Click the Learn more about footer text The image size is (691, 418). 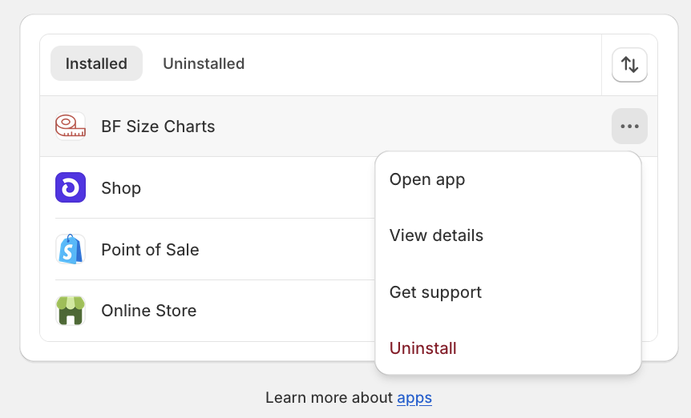coord(329,398)
